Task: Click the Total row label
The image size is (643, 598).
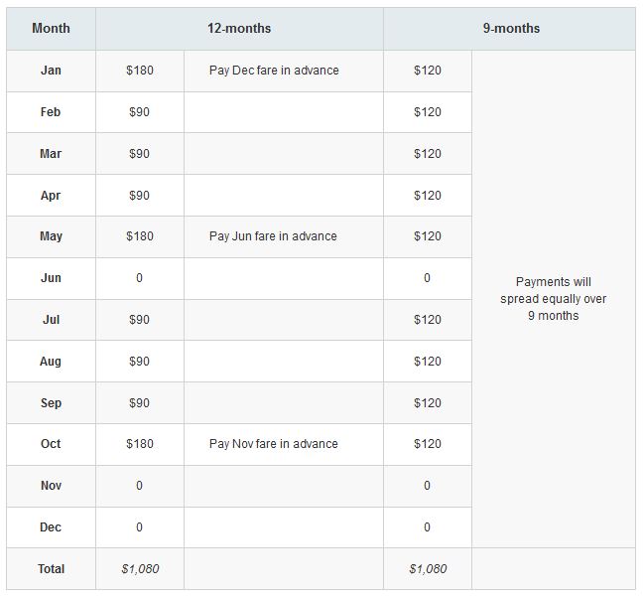Action: (52, 569)
